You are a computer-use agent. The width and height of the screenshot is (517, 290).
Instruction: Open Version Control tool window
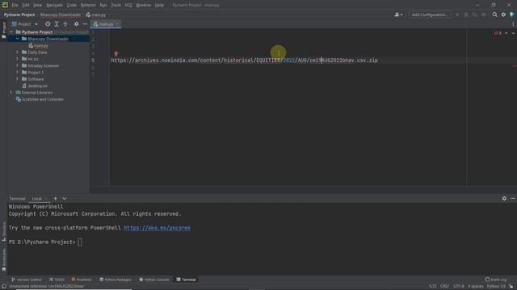[x=27, y=280]
